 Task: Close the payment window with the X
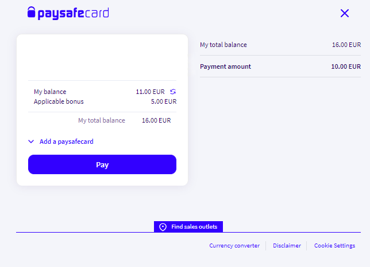click(345, 13)
